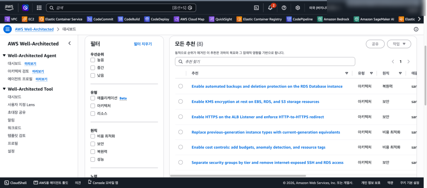This screenshot has height=188, width=427.
Task: Open 아키텍처 검토 in the sidebar
Action: click(x=18, y=71)
